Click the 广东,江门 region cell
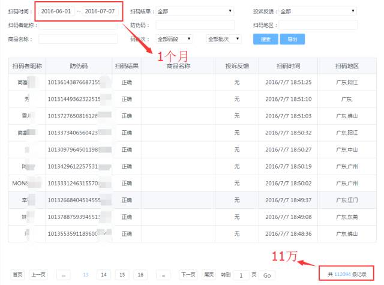 coord(347,200)
